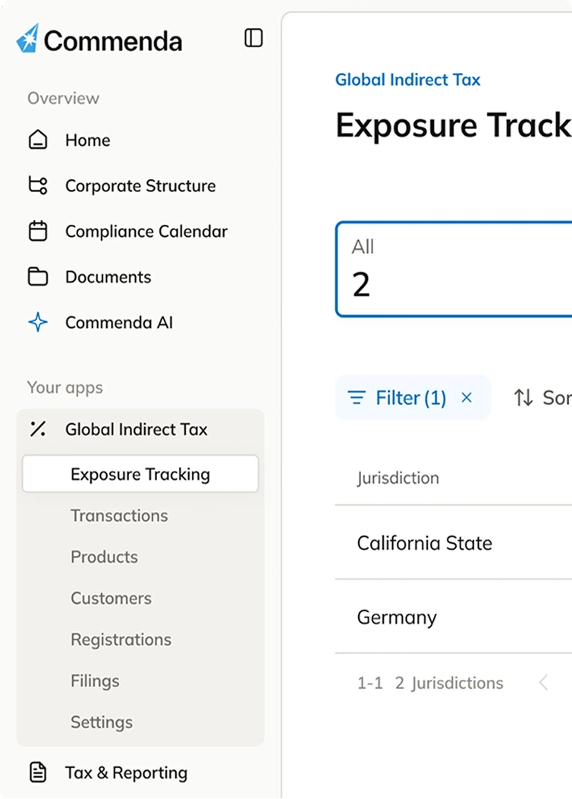The width and height of the screenshot is (572, 799).
Task: Open the California State row
Action: click(x=425, y=543)
